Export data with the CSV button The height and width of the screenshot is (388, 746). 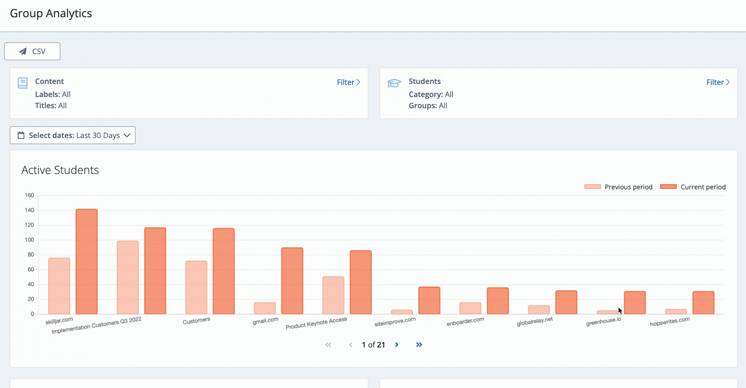click(x=32, y=51)
